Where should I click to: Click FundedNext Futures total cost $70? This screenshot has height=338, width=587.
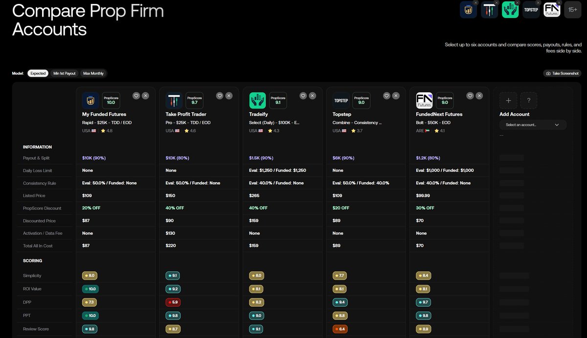coord(420,246)
